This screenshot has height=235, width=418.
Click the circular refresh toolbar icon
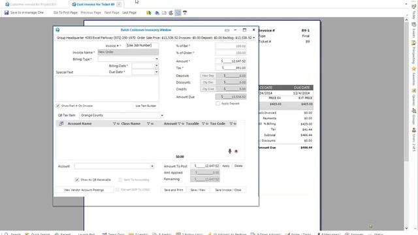(x=171, y=12)
